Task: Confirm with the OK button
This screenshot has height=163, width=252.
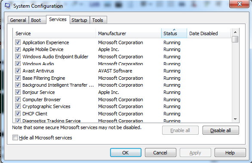Action: 126,153
